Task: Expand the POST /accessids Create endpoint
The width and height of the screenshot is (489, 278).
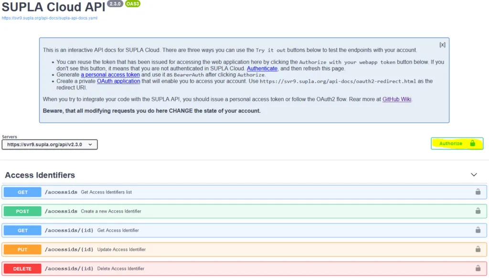Action: [244, 211]
